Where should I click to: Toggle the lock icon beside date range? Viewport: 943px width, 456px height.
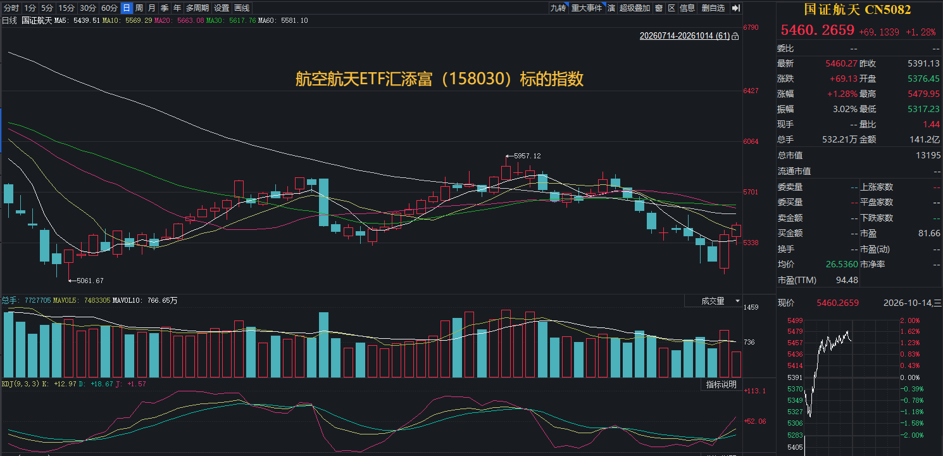coord(735,37)
